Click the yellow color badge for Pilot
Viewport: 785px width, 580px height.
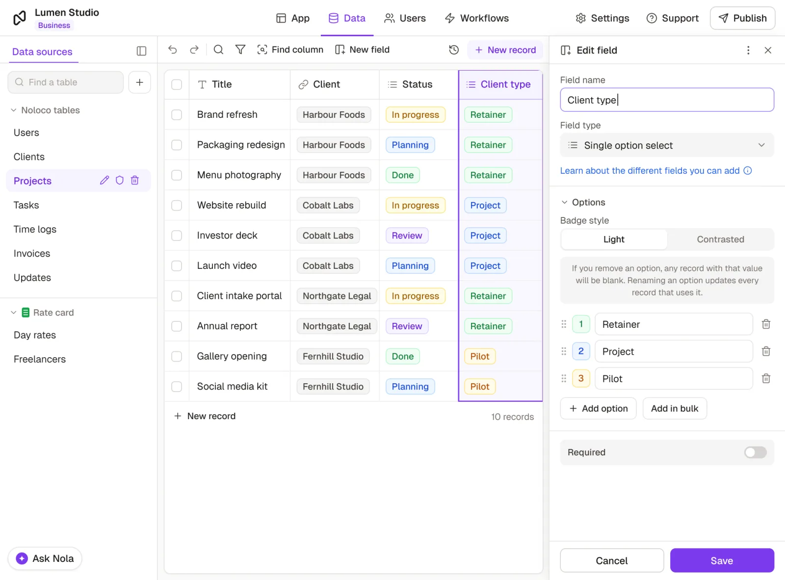[581, 378]
